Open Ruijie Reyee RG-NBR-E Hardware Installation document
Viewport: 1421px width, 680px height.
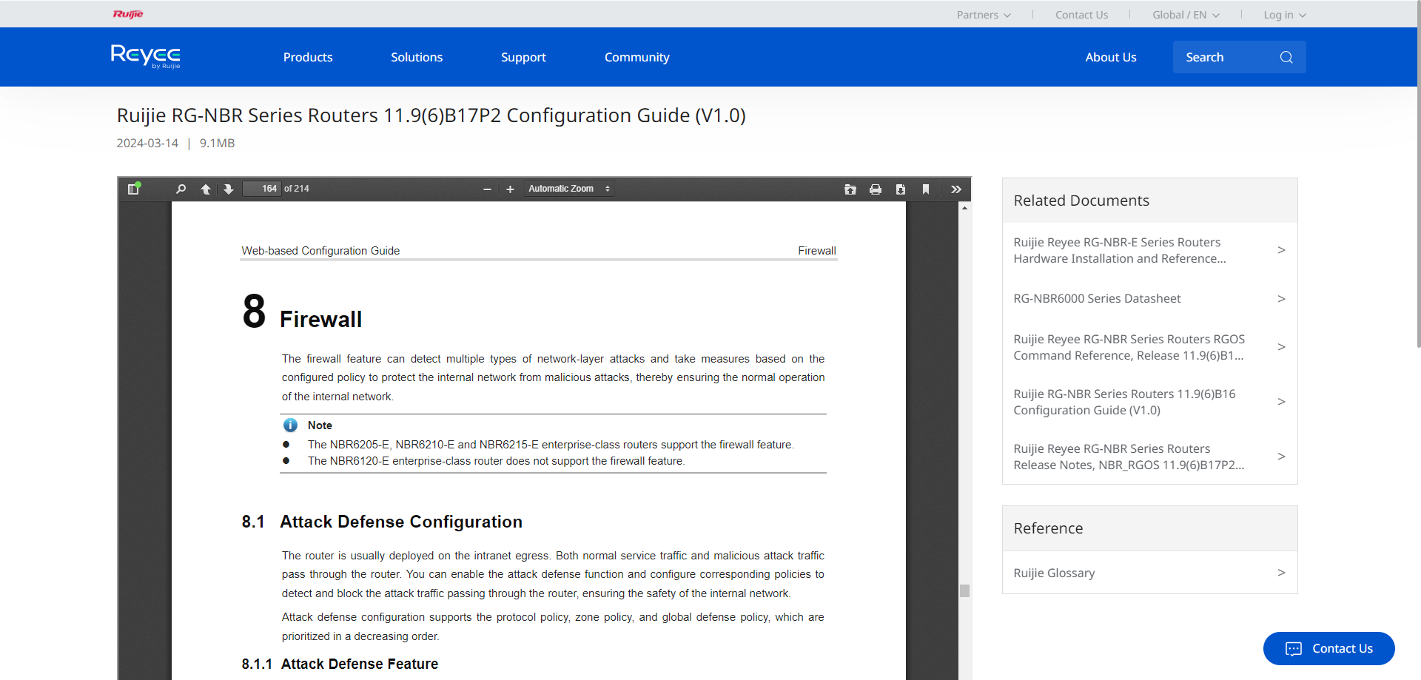[x=1120, y=250]
